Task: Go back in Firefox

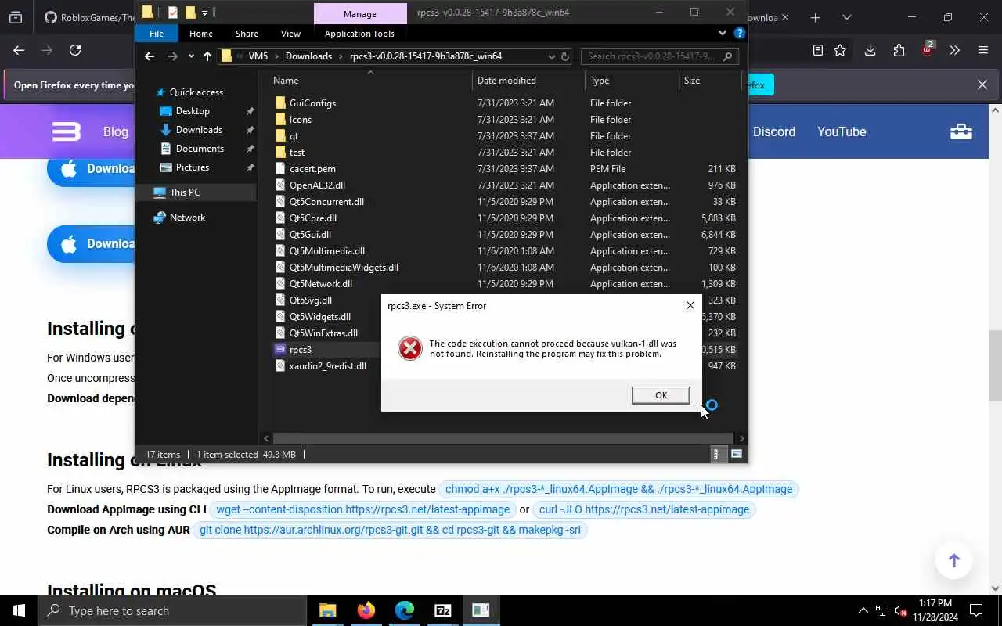Action: (x=19, y=50)
